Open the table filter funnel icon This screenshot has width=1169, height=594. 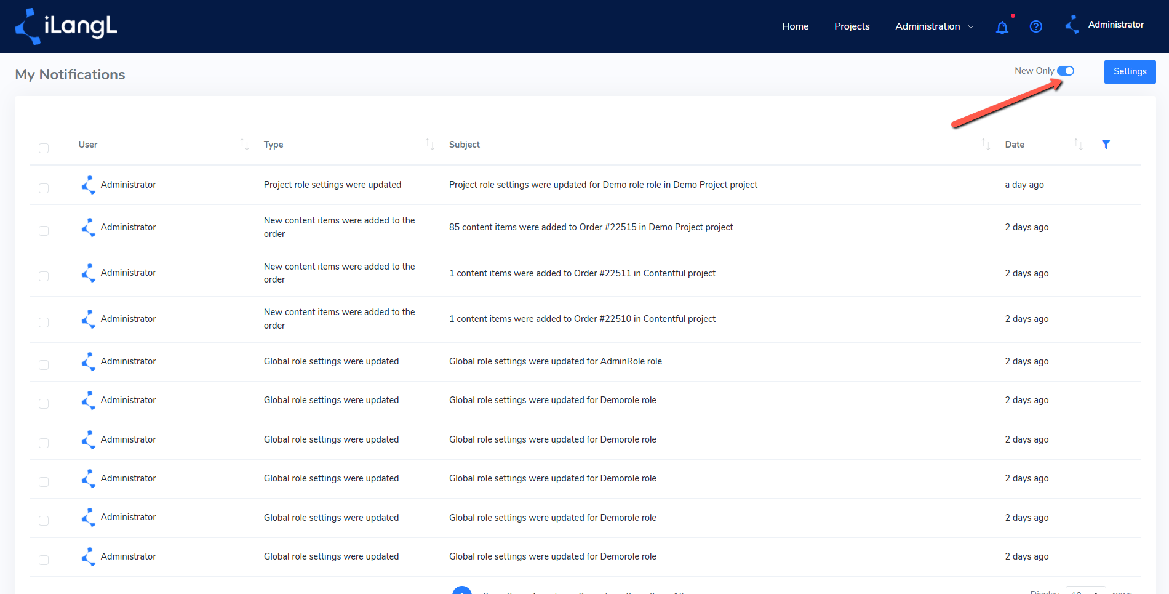click(x=1106, y=145)
